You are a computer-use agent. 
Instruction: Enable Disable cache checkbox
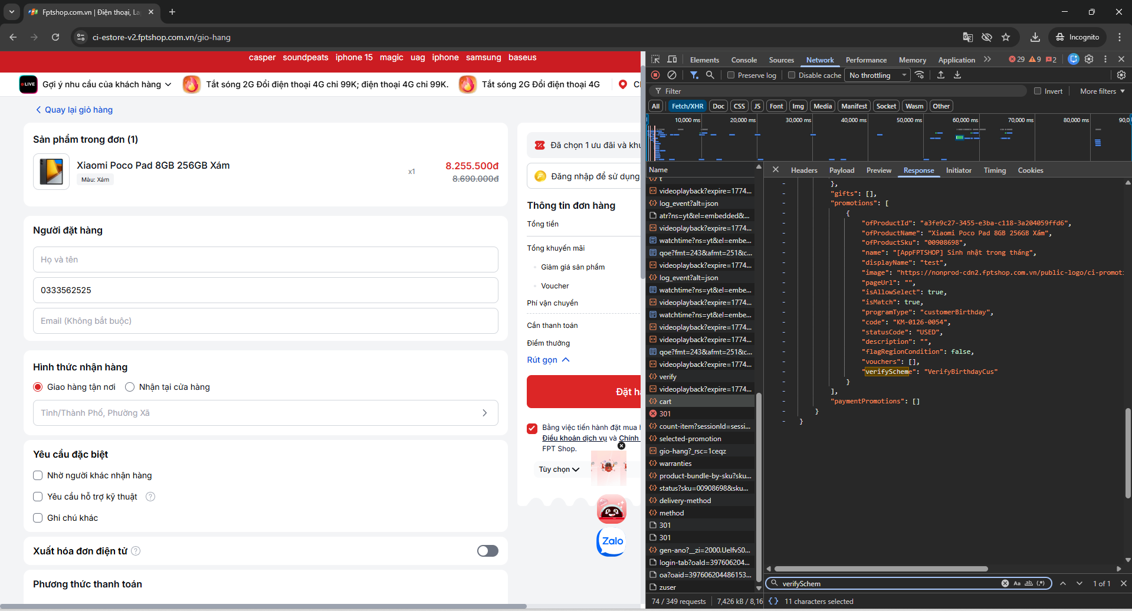tap(792, 75)
